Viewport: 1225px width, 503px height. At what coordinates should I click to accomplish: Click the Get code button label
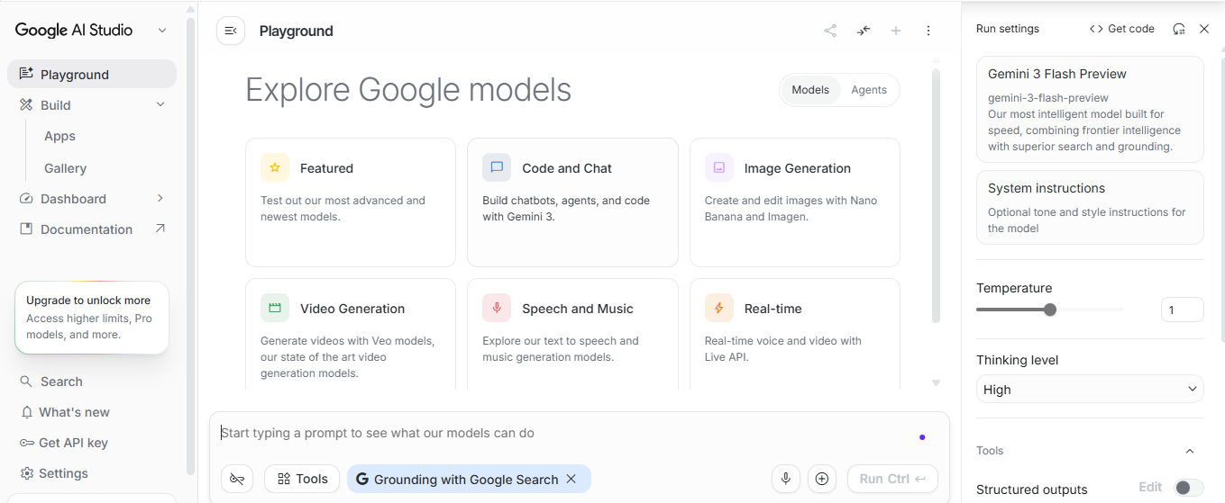click(1130, 29)
